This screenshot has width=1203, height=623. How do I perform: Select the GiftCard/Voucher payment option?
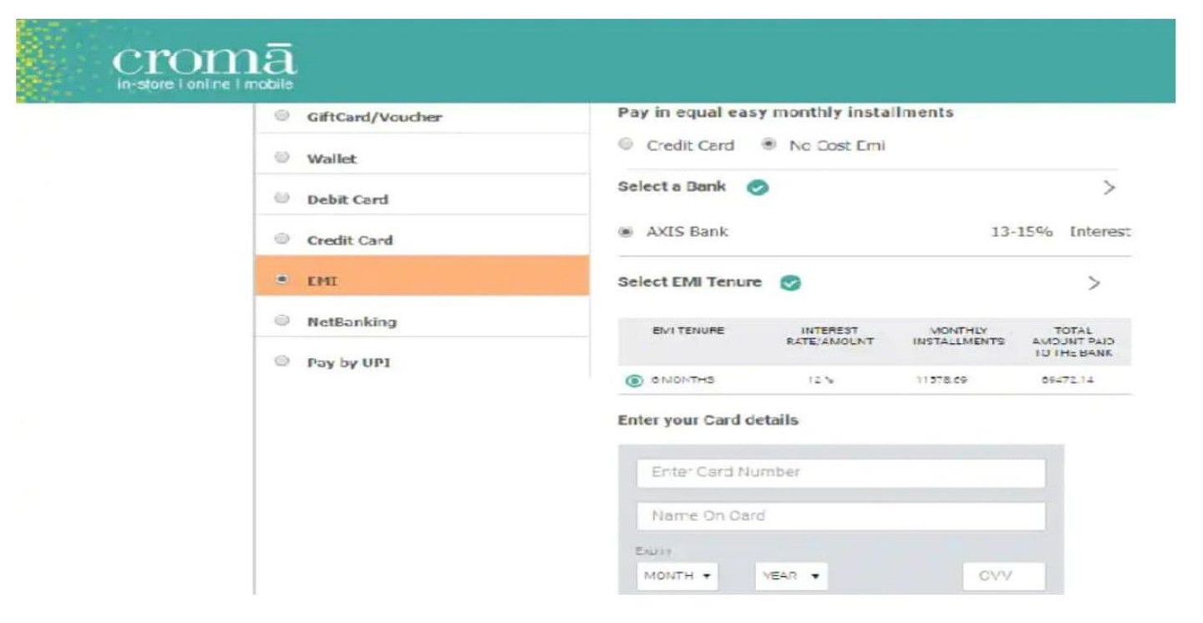pyautogui.click(x=282, y=117)
